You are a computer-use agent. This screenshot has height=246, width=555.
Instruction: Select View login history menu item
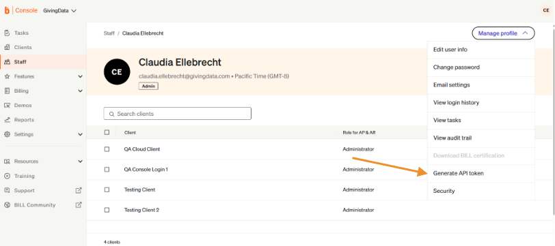click(480, 103)
